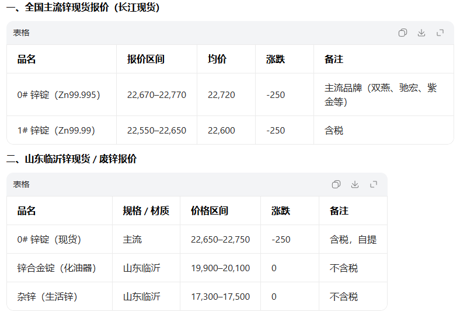The height and width of the screenshot is (319, 460).
Task: Click the heading 一、全国主流锌现货报价
Action: tap(83, 8)
